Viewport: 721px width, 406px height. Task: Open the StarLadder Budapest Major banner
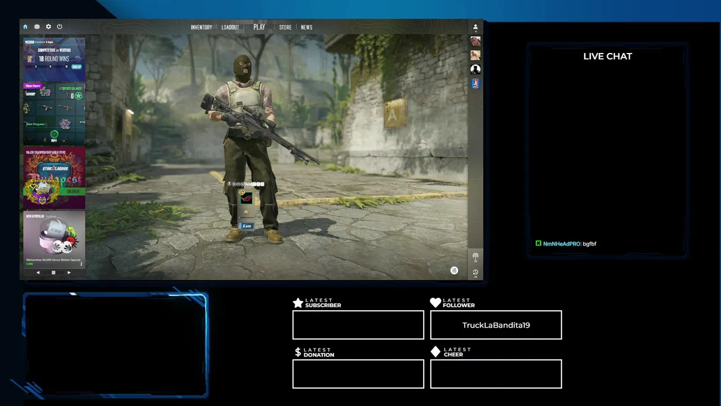coord(54,178)
